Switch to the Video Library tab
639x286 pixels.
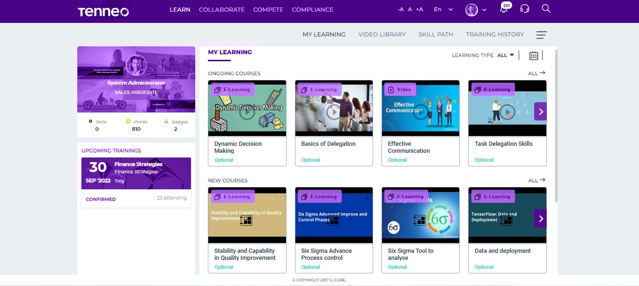click(382, 34)
